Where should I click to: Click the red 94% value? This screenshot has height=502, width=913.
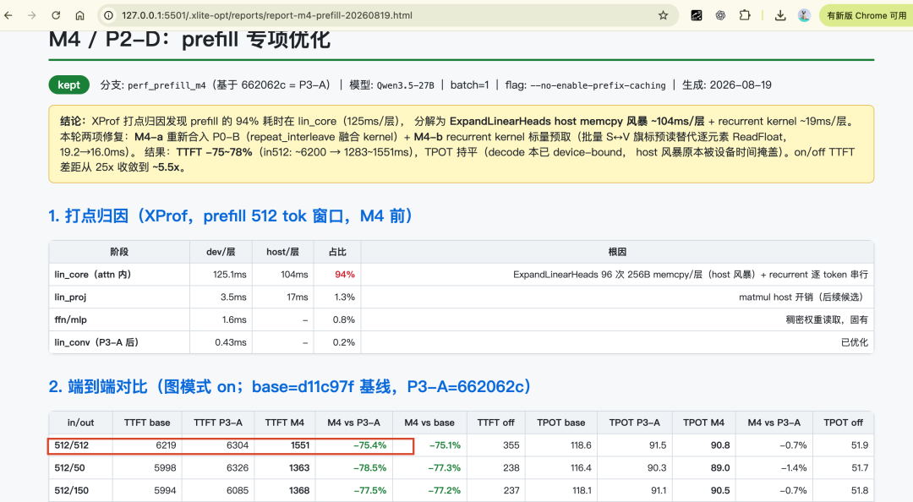point(345,275)
